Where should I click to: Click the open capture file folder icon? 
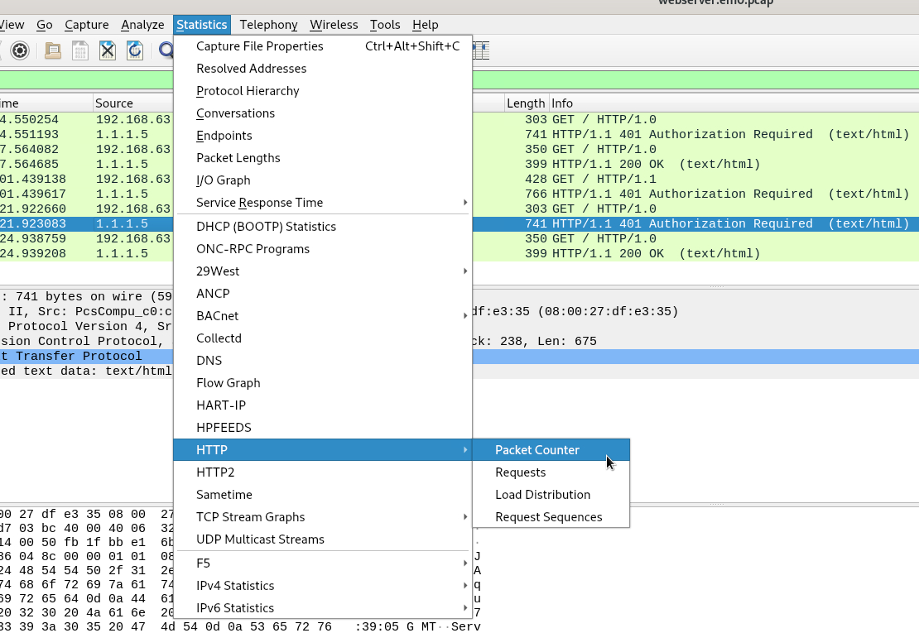coord(53,50)
